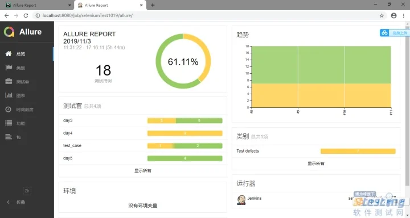Click the ALLURE REPORT 2019/11/3 title
The width and height of the screenshot is (410, 218).
(89, 37)
